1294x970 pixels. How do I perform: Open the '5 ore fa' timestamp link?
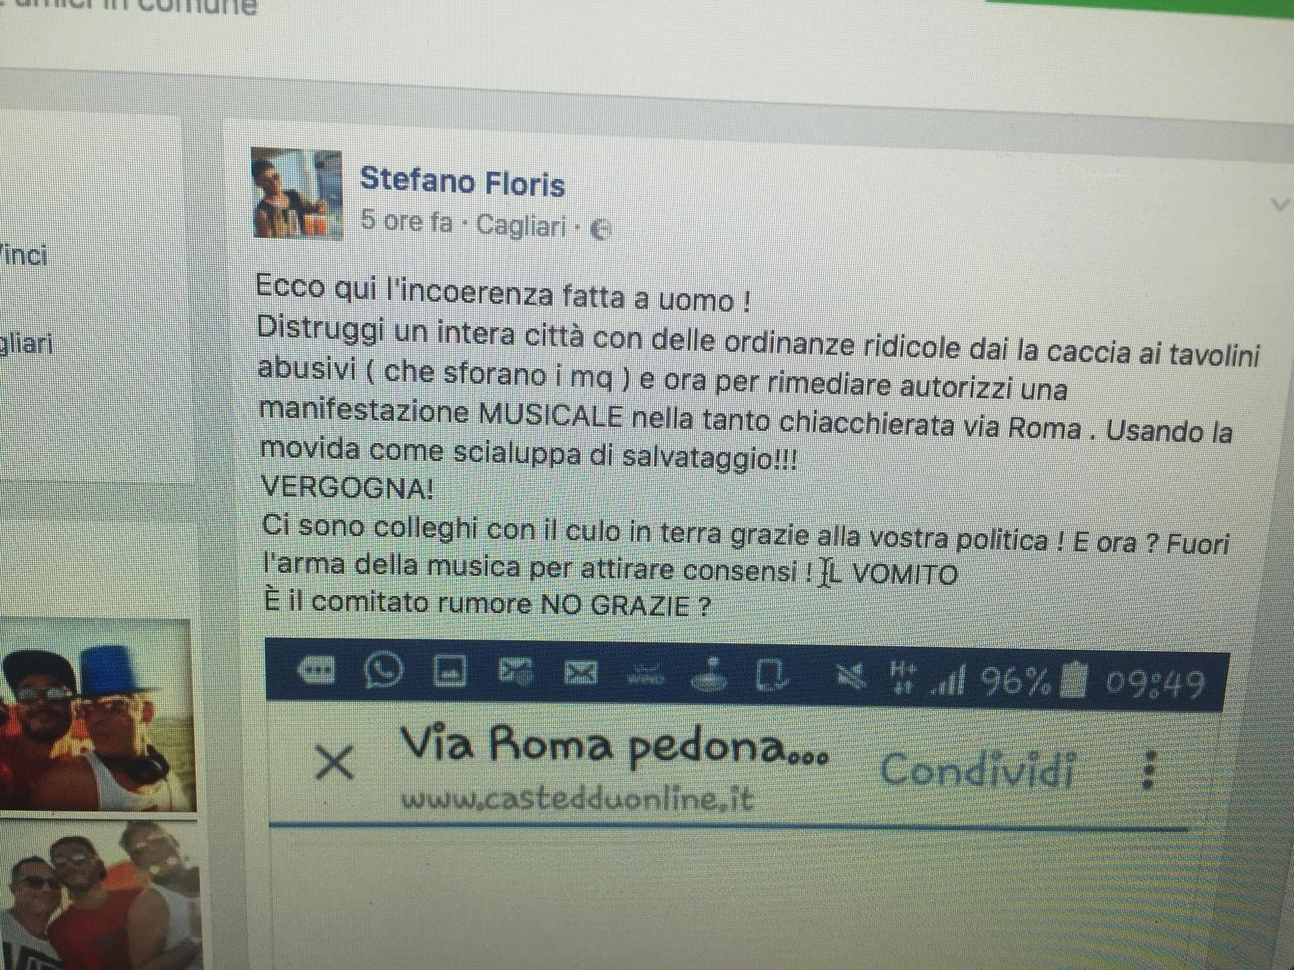click(407, 221)
